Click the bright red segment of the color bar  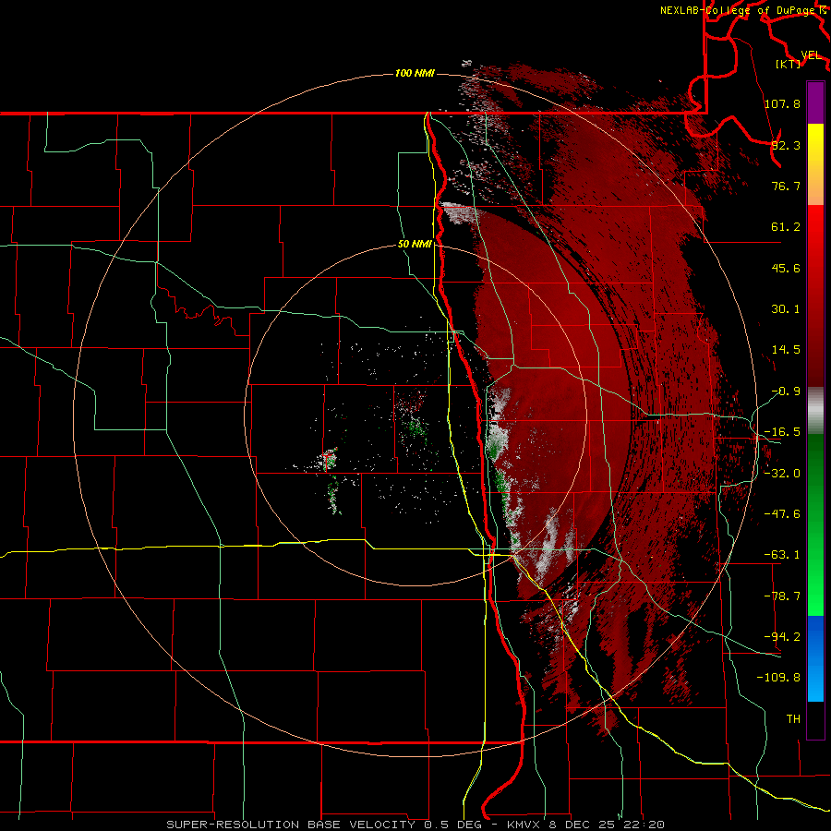point(815,235)
